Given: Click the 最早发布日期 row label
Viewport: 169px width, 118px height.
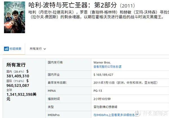Looking at the screenshot, I should 57,83.
